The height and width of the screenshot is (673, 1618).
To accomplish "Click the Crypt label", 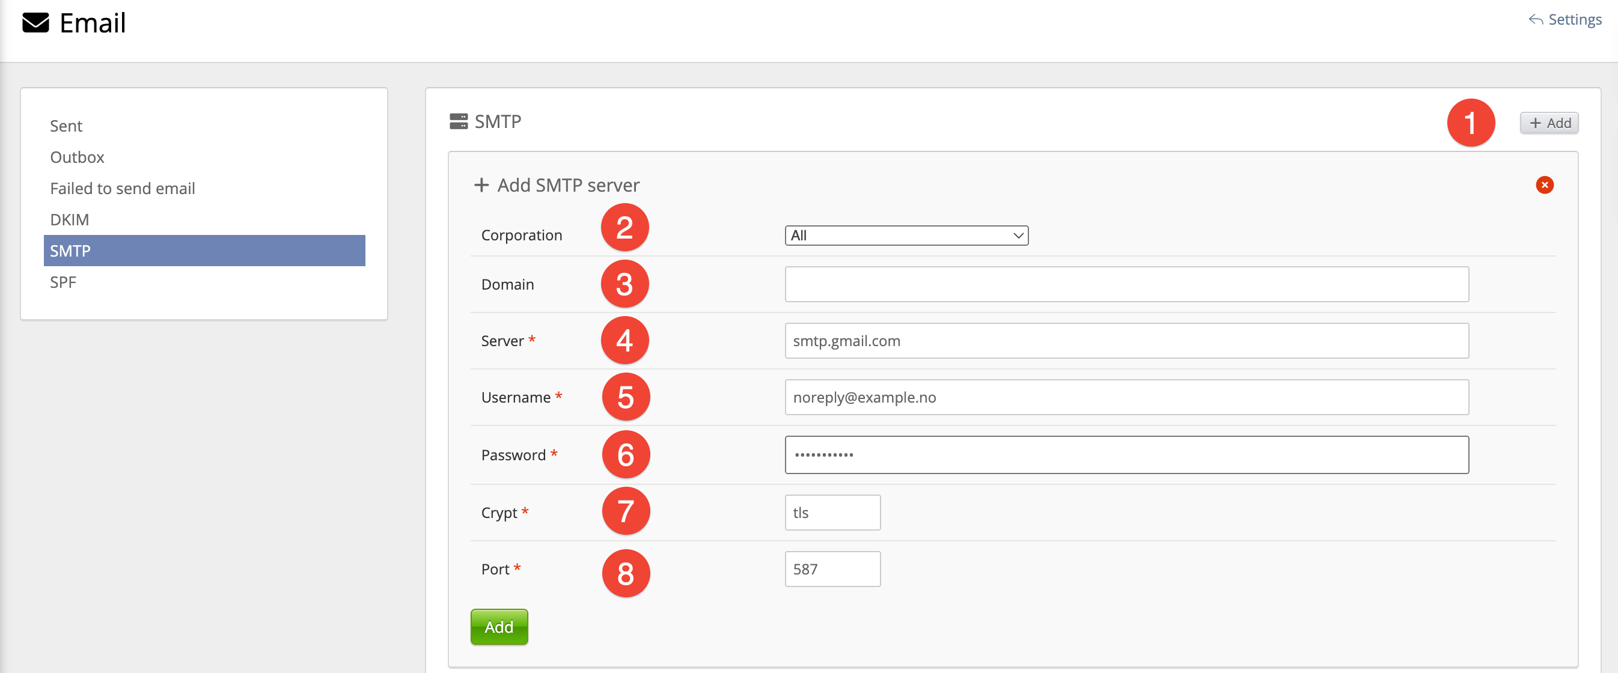I will [x=499, y=513].
